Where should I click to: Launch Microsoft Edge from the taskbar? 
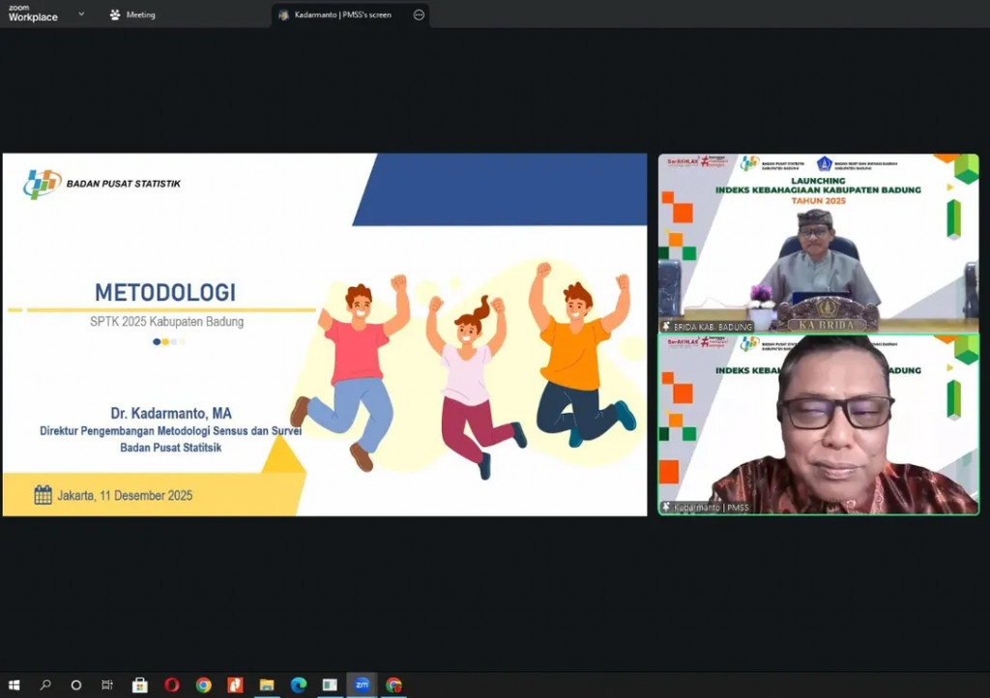pyautogui.click(x=299, y=684)
